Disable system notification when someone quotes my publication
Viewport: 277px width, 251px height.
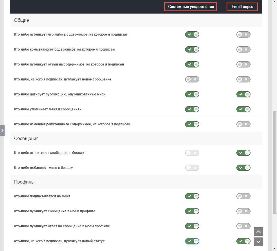pyautogui.click(x=192, y=94)
